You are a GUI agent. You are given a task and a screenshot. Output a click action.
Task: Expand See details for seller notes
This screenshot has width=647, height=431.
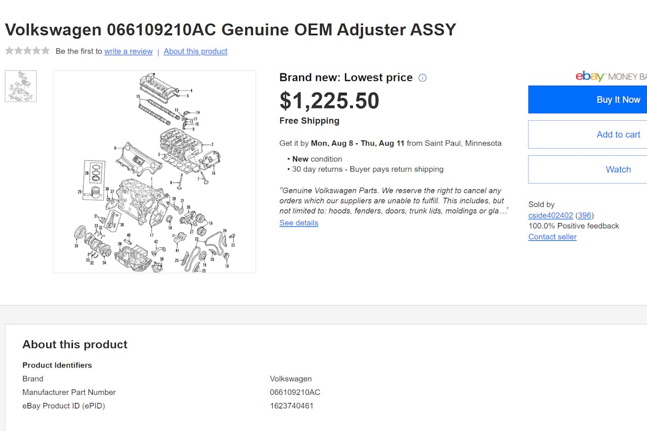[x=299, y=223]
